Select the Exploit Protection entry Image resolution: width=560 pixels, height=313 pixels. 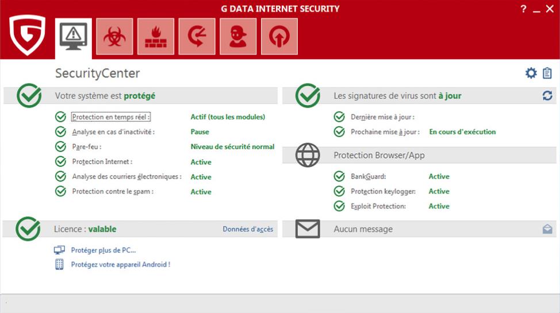(378, 206)
